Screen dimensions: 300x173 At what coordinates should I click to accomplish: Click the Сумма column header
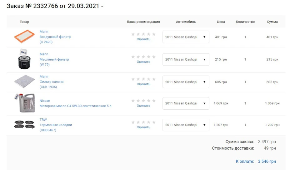point(272,22)
